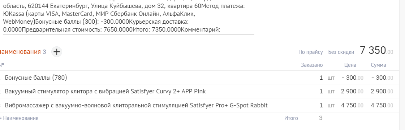Select the Бонусные баллы (780) row name
The image size is (405, 130).
pyautogui.click(x=36, y=78)
